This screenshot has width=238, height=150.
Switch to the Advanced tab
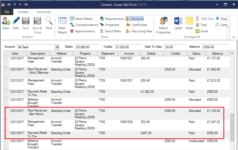point(43,12)
